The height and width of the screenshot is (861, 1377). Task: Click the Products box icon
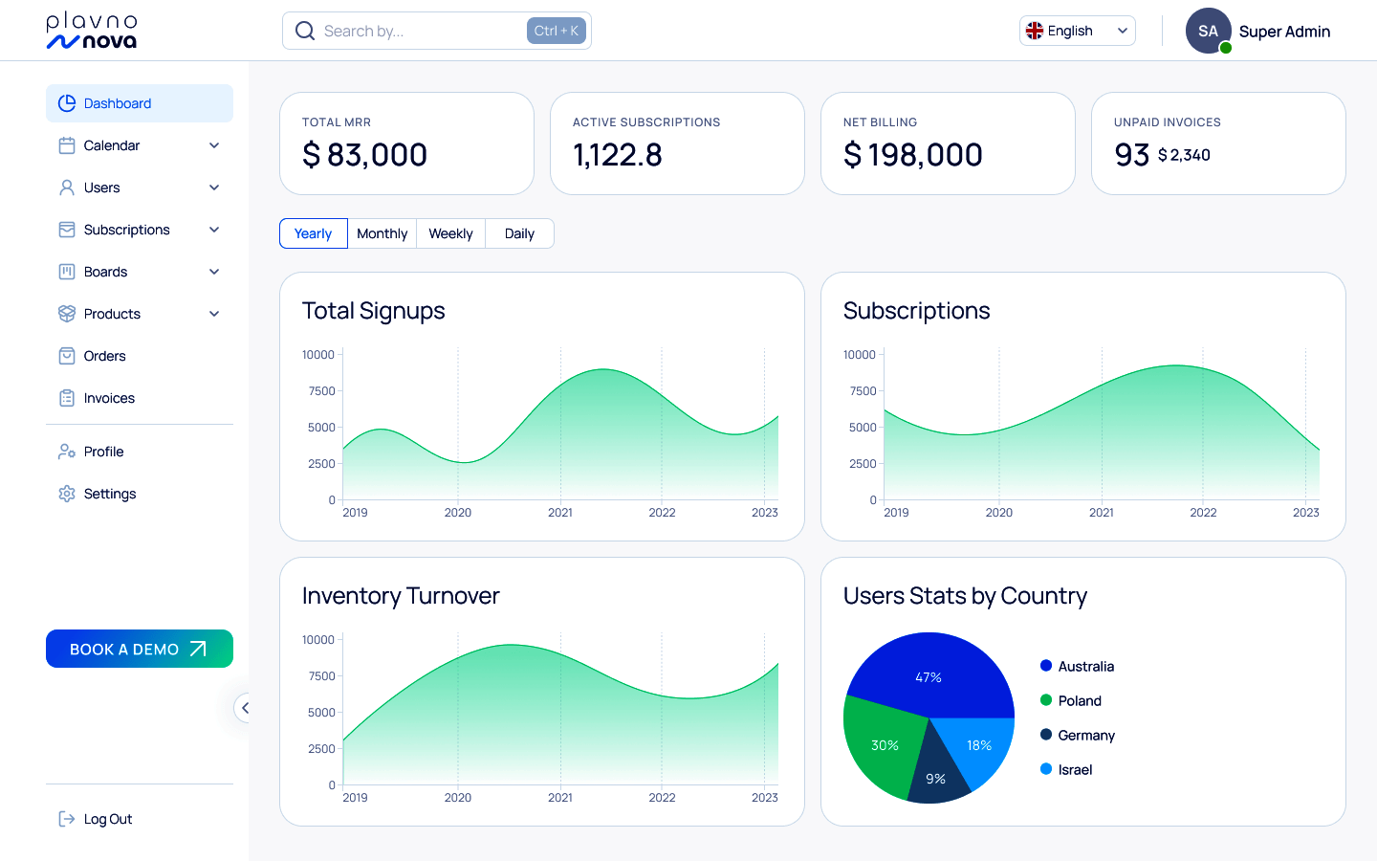67,314
